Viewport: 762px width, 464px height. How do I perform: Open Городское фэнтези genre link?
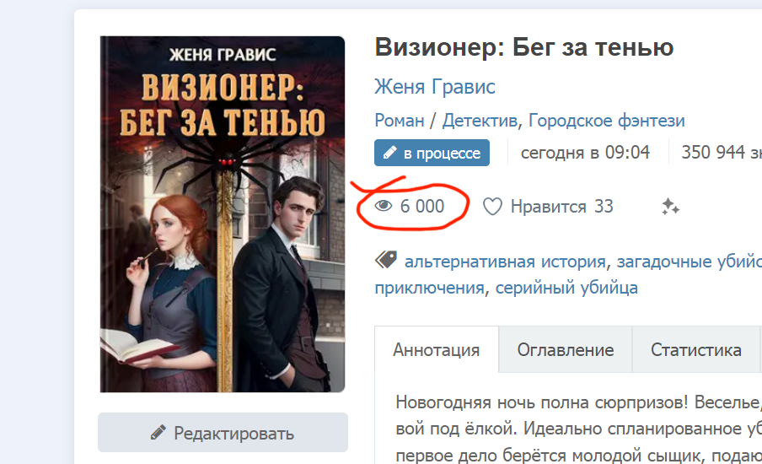pos(607,120)
